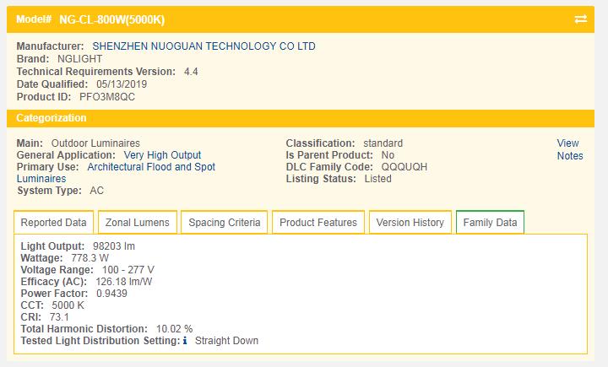
Task: Open the View Notes link
Action: pyautogui.click(x=568, y=149)
